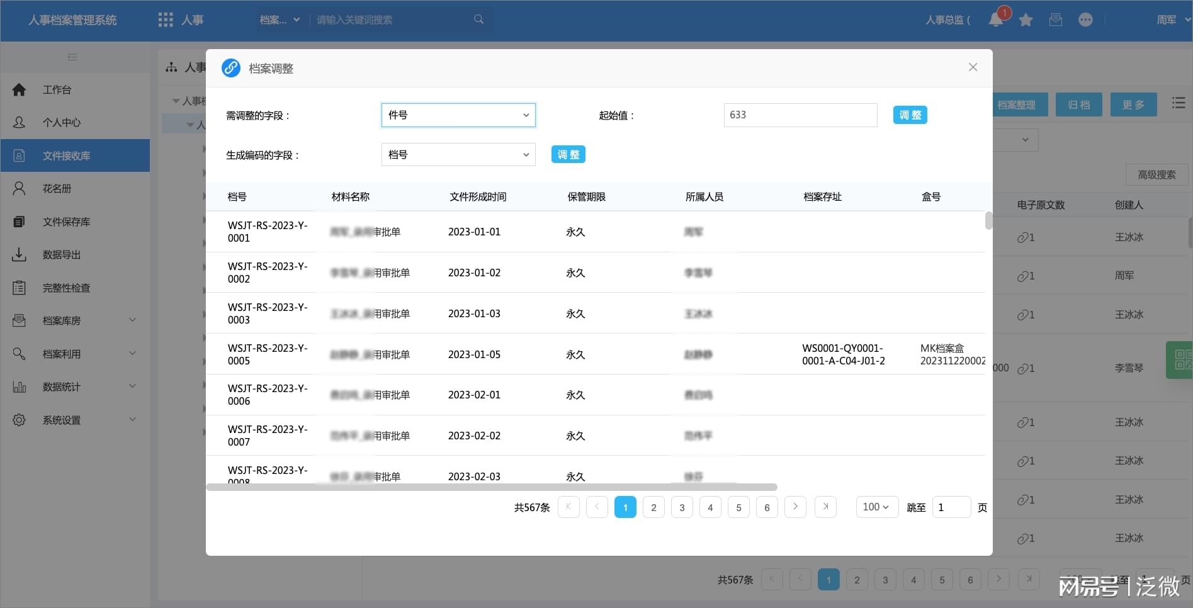The image size is (1193, 608).
Task: Go to page 3 in dialog
Action: [682, 507]
